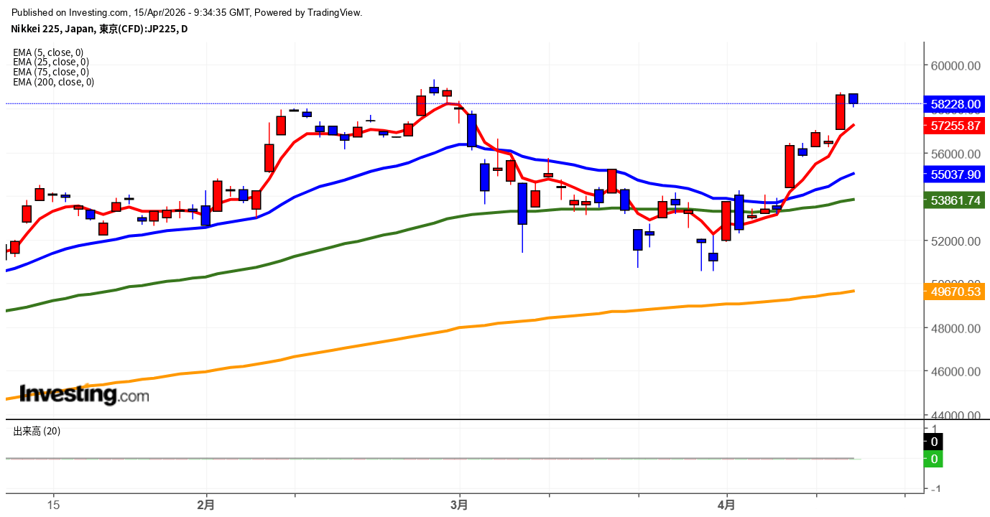990x517 pixels.
Task: Click the 4月 label on the time axis
Action: click(726, 505)
